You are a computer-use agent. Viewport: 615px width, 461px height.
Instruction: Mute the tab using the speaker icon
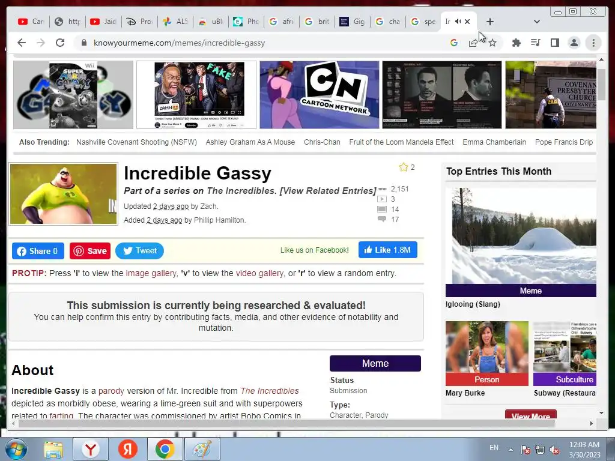coord(458,22)
